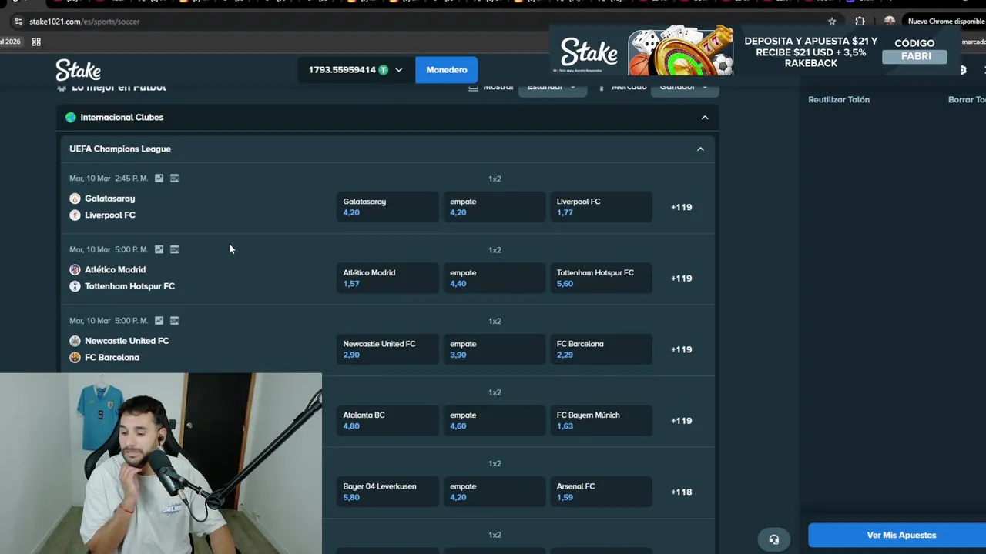986x554 pixels.
Task: Click the FC Barcelona club crest
Action: (75, 357)
